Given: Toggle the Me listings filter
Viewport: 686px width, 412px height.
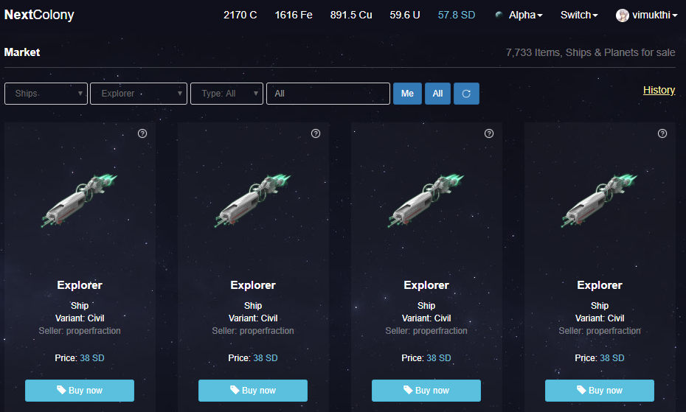Looking at the screenshot, I should coord(407,94).
